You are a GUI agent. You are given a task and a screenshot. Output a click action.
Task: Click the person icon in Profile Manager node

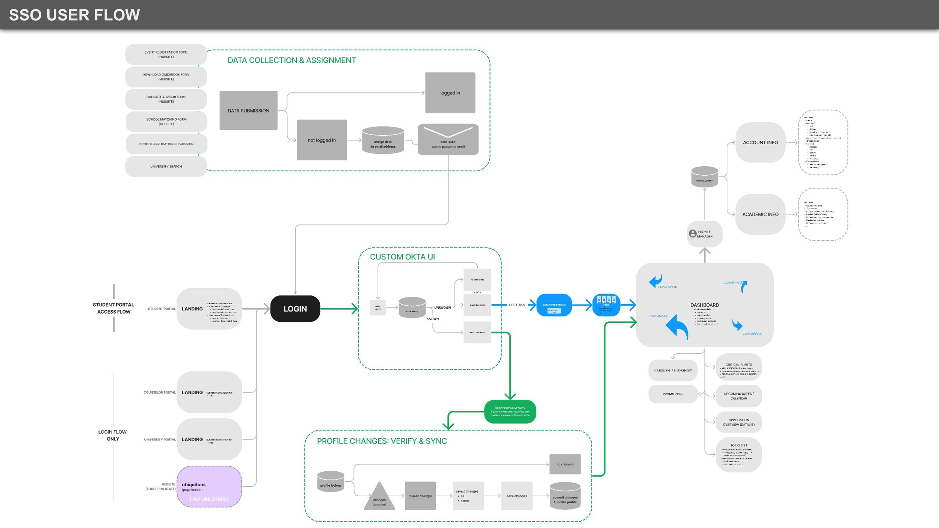693,234
